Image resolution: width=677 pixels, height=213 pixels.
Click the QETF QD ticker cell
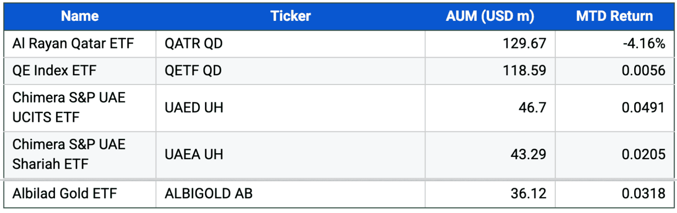point(193,71)
